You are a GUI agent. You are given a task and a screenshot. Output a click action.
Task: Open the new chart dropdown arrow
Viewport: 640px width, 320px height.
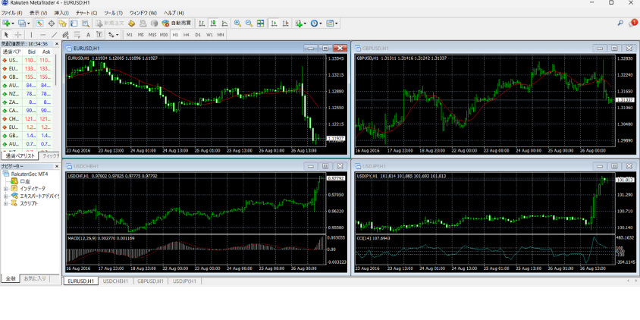tap(14, 24)
